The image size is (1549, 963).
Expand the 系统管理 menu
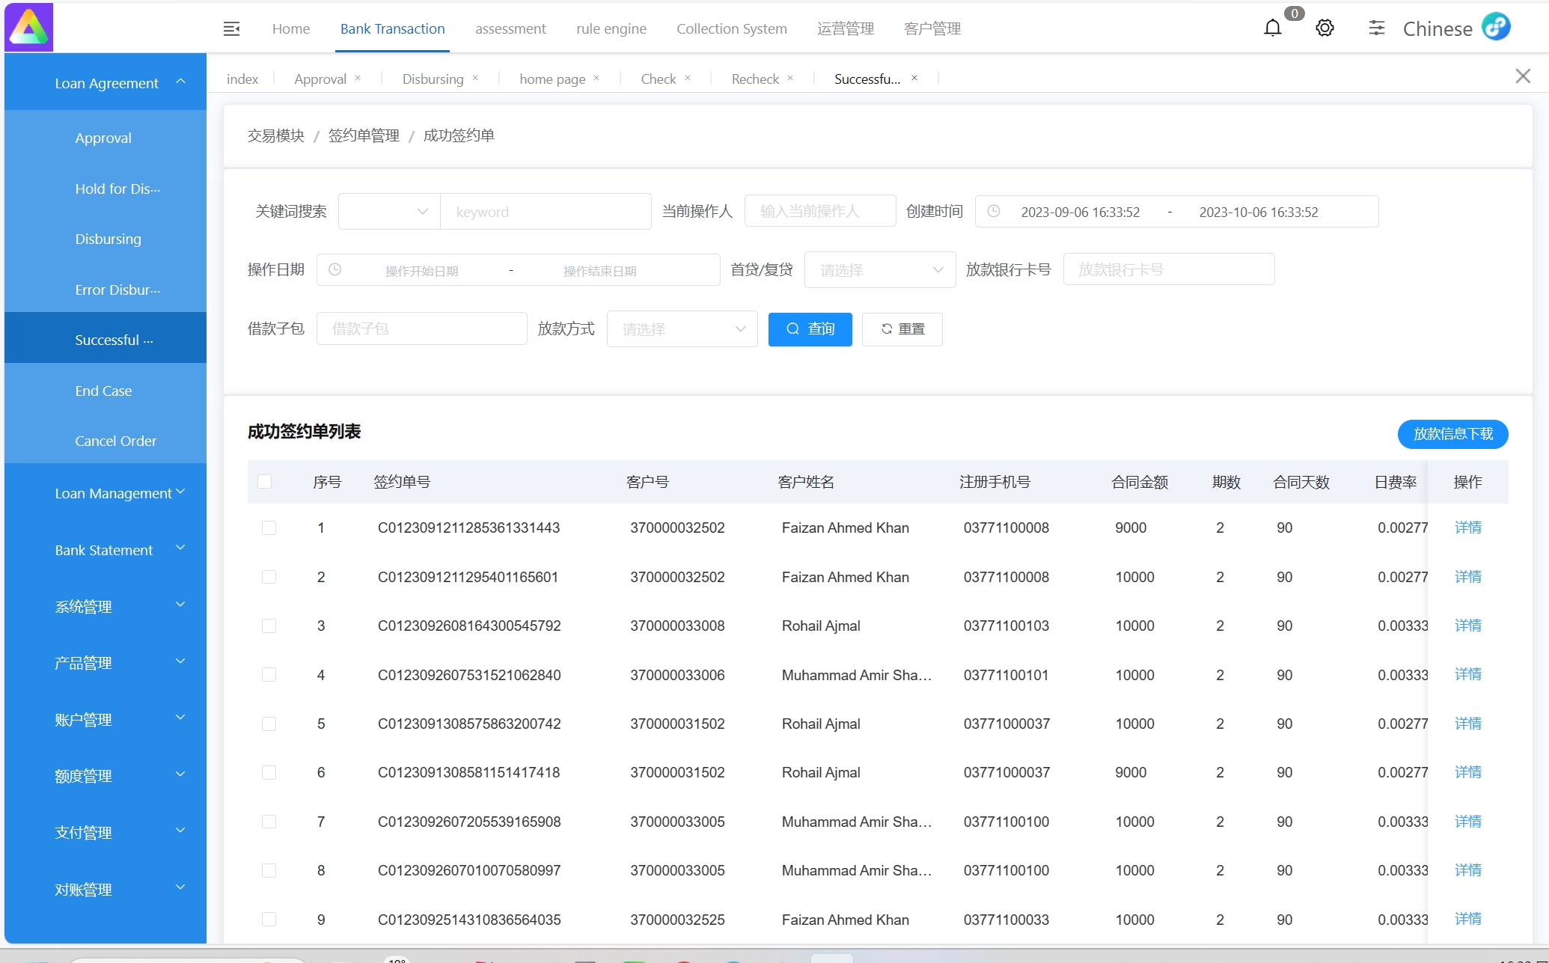coord(106,606)
